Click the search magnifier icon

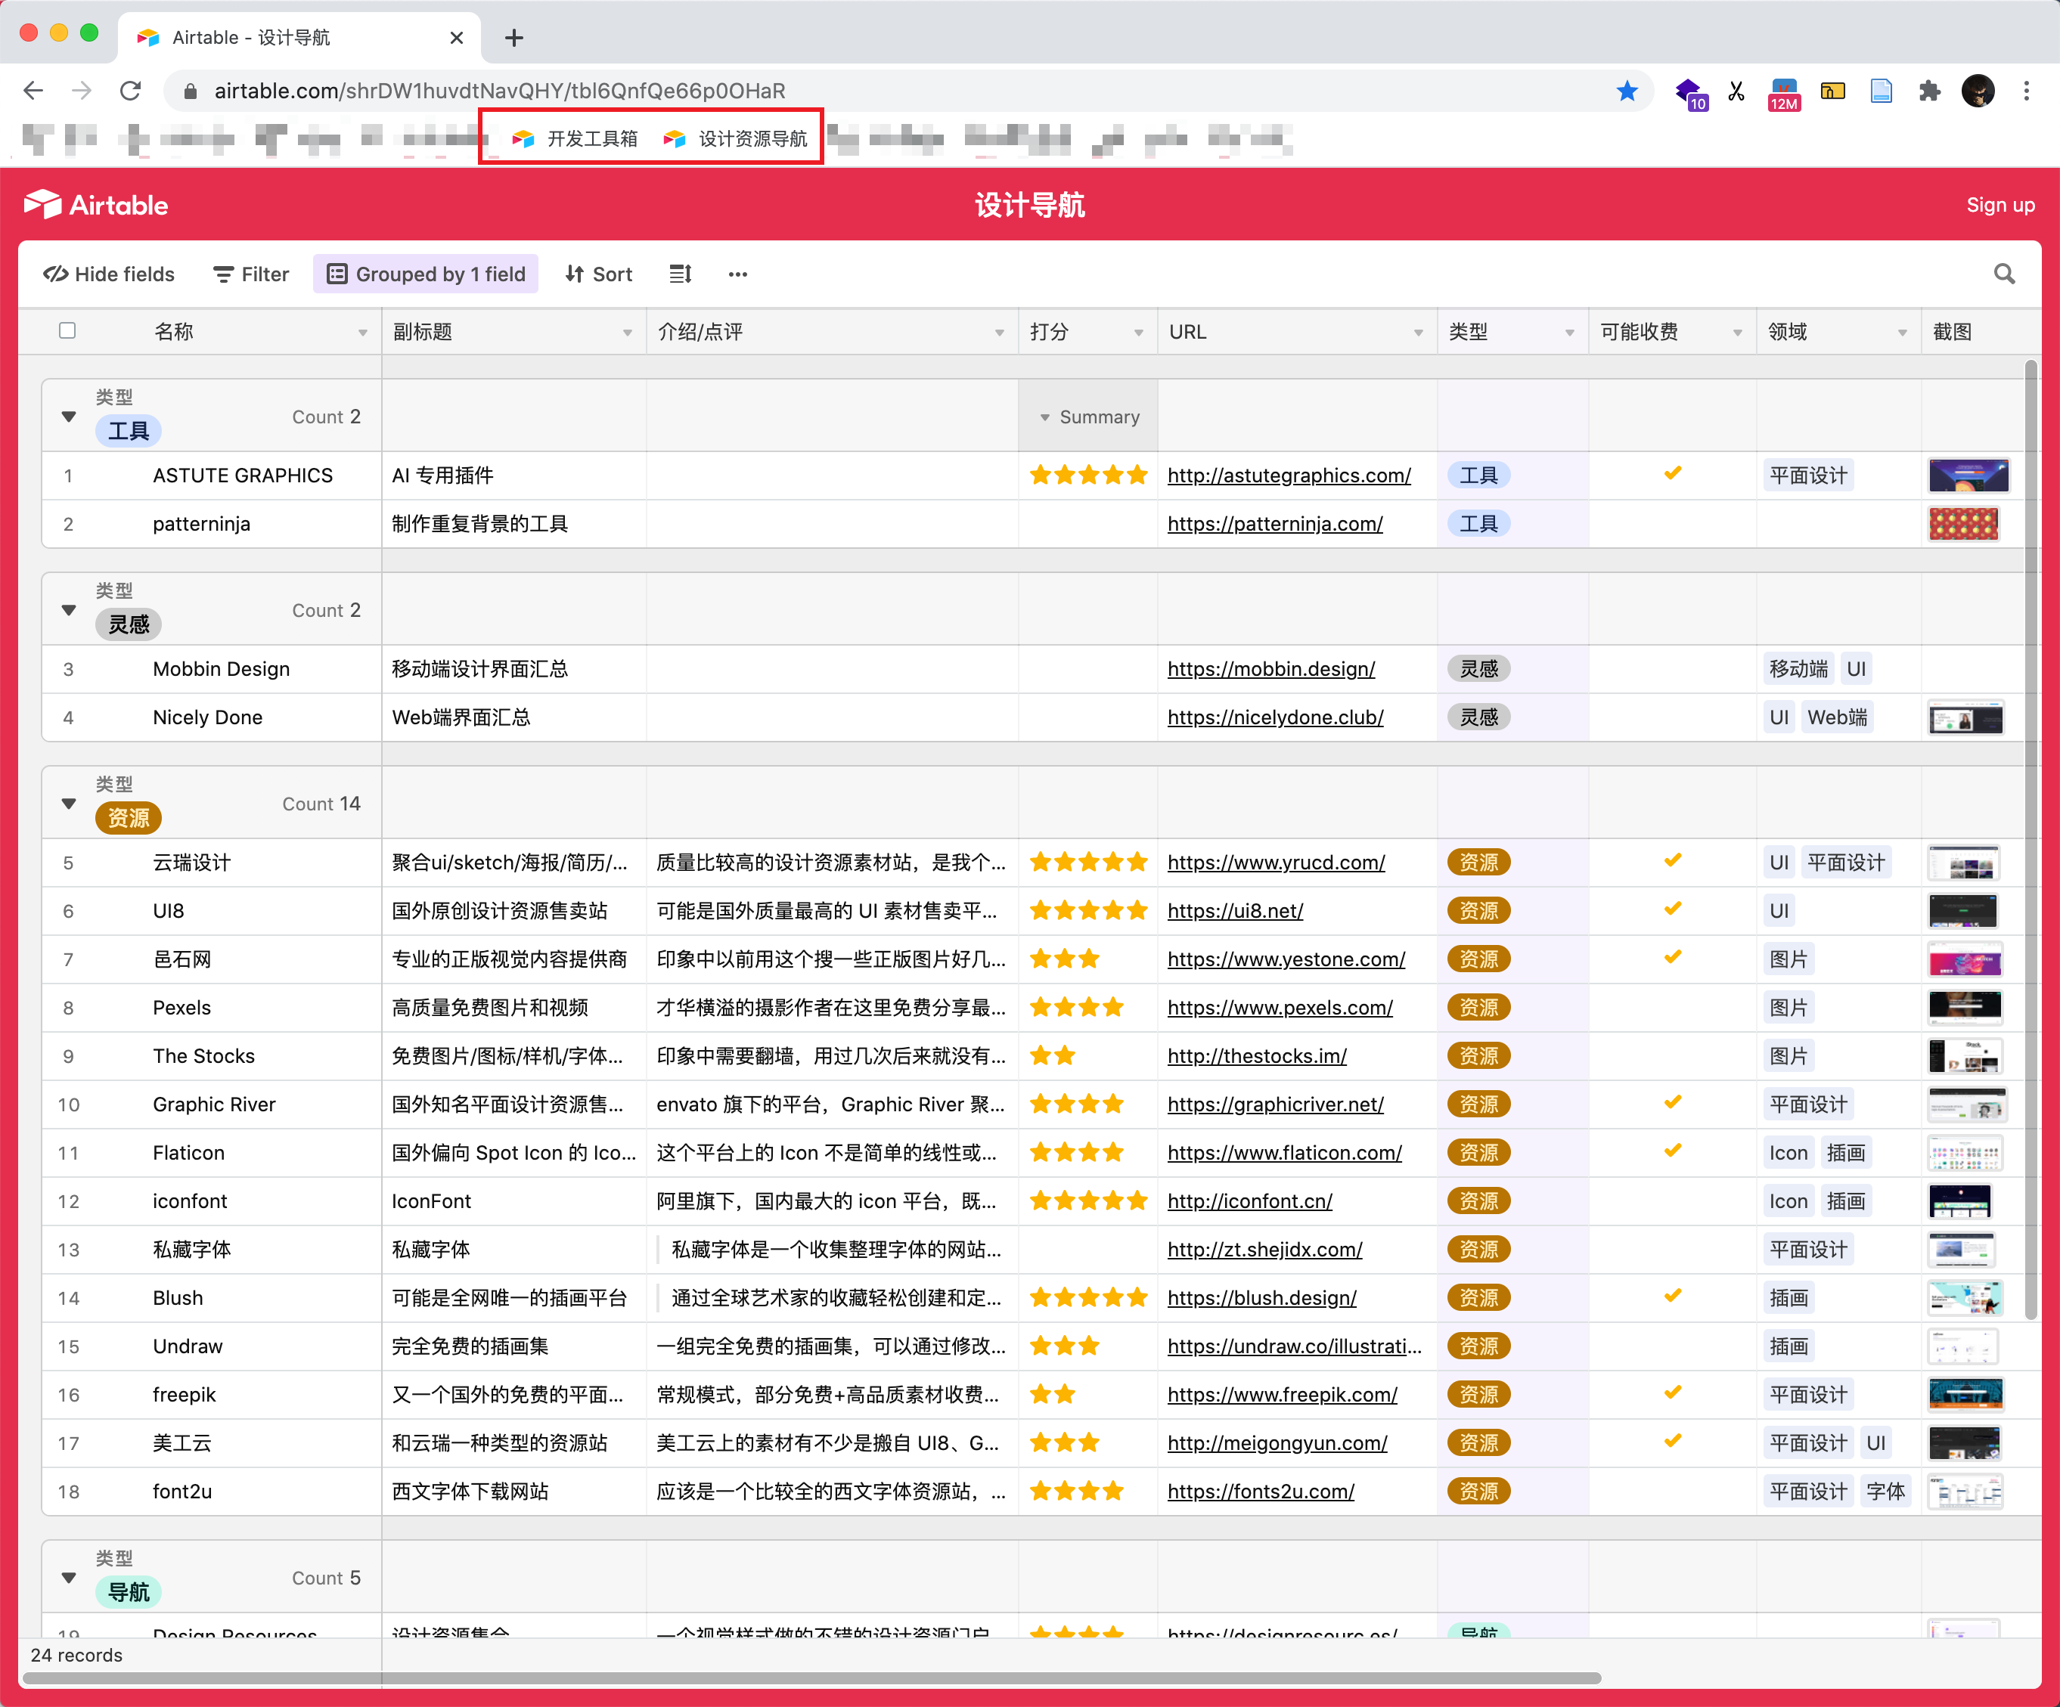(2004, 274)
